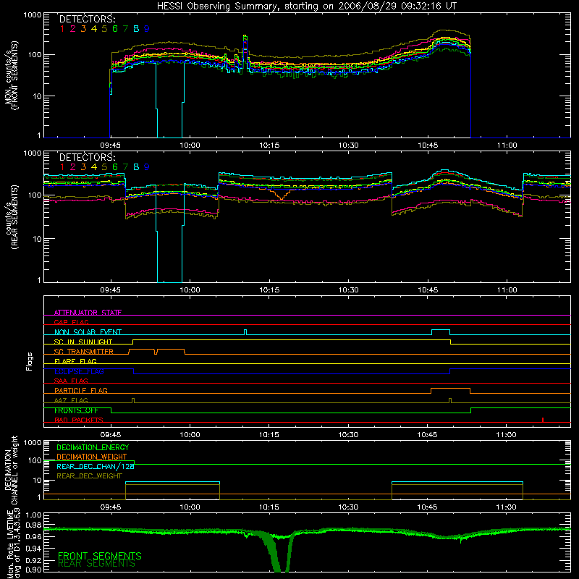The height and width of the screenshot is (579, 579).
Task: Click the DECIMATION CHANNEL or weight axis title
Action: (12, 470)
